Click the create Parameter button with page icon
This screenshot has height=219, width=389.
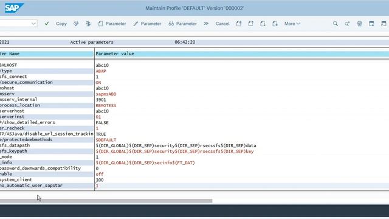click(112, 24)
